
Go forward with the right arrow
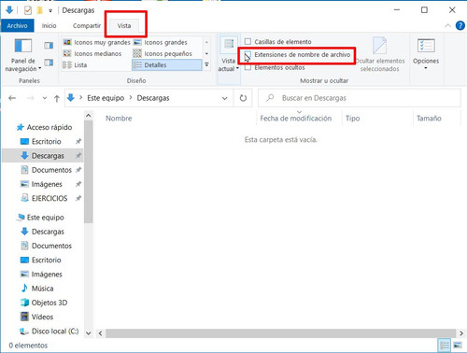(30, 98)
